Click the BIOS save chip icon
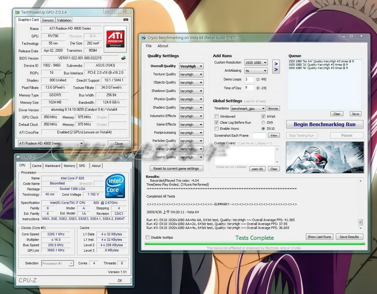Viewport: 377px width, 294px height. (x=123, y=58)
